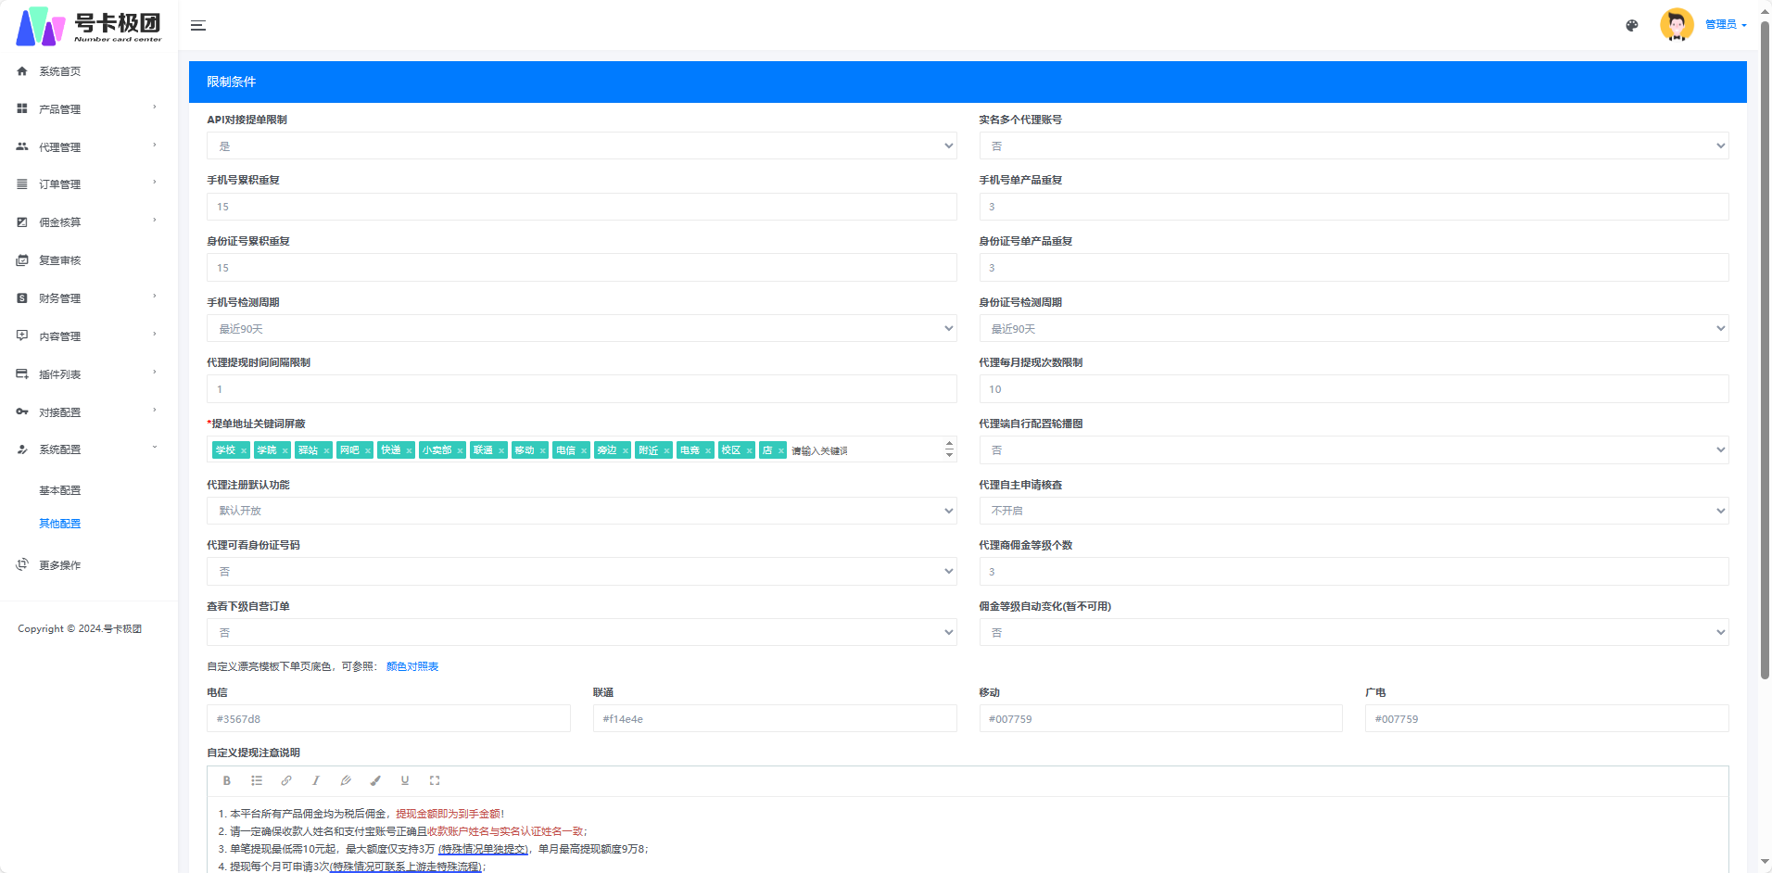Click the 手机号累积重复 input field

(x=581, y=207)
